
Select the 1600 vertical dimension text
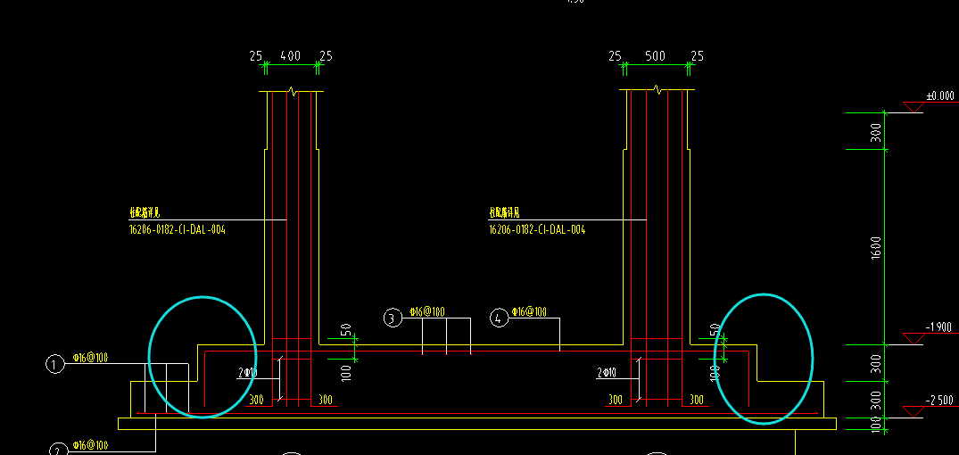click(x=876, y=248)
